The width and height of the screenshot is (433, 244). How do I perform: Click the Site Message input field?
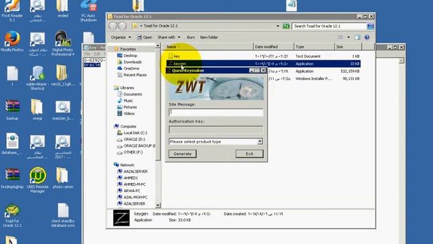point(216,112)
